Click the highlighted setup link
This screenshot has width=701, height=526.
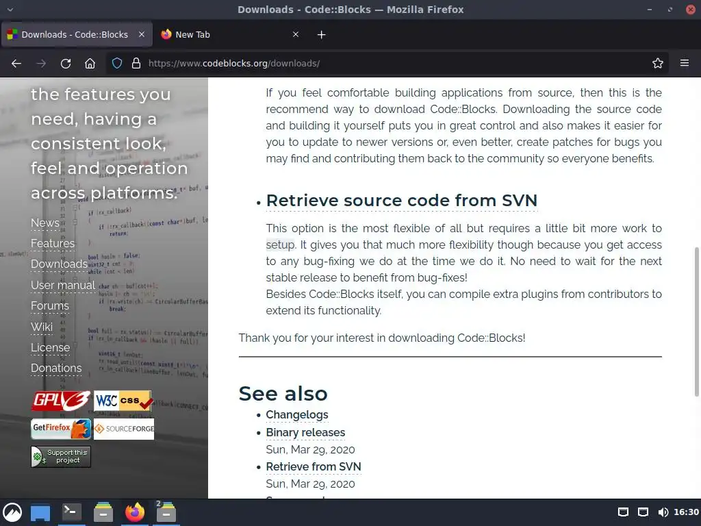(280, 245)
